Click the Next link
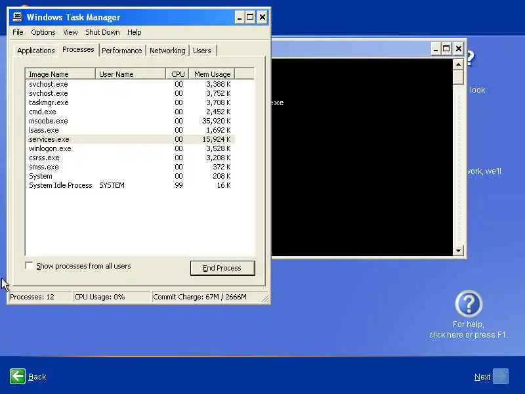The width and height of the screenshot is (525, 394). click(482, 377)
